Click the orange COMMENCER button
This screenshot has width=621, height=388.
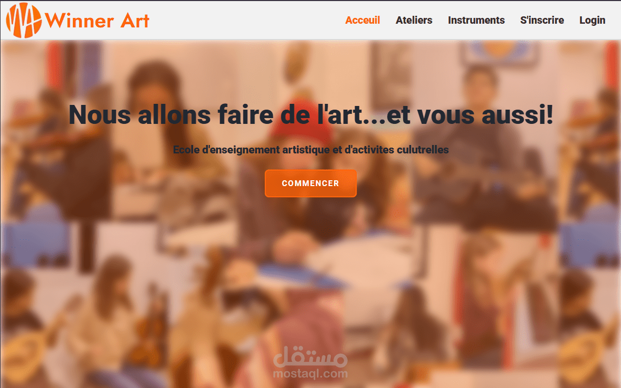click(310, 183)
